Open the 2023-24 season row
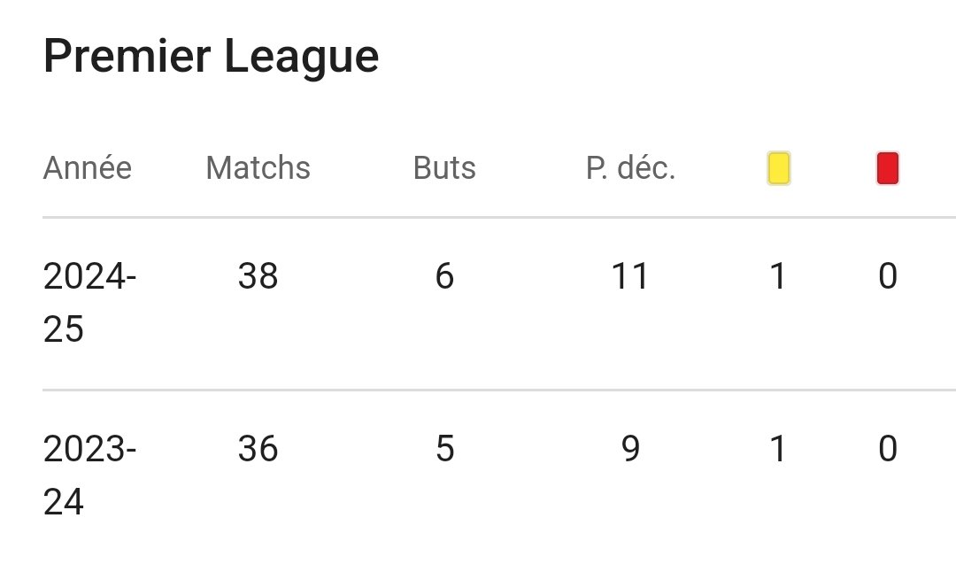This screenshot has height=572, width=956. 499,475
